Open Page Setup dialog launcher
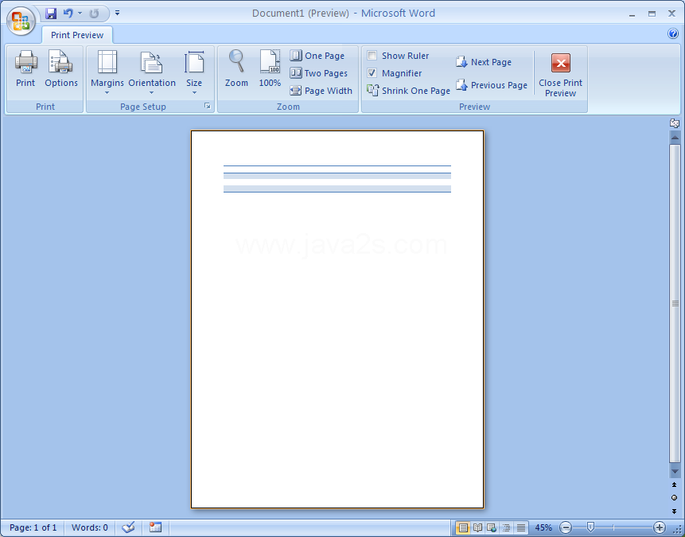 coord(208,106)
